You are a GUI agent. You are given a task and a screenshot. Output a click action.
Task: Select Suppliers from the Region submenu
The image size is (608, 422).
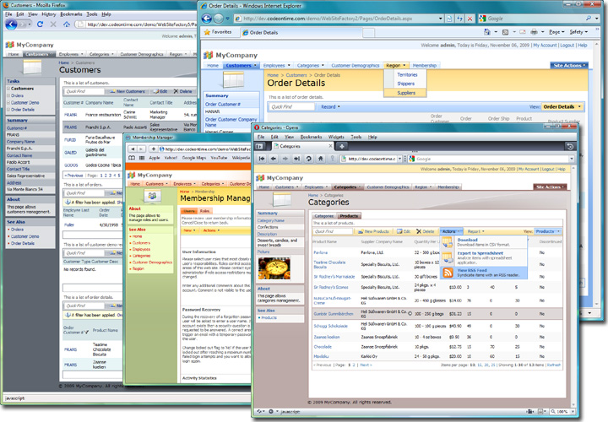coord(406,93)
